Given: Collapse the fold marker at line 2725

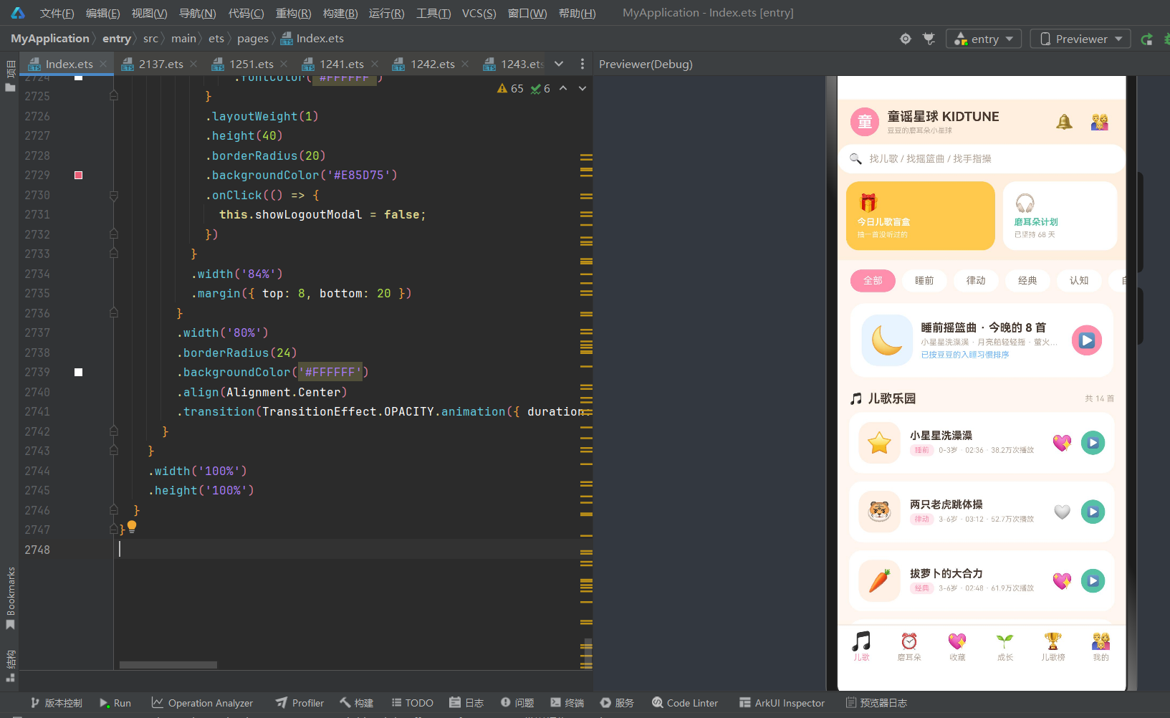Looking at the screenshot, I should pos(114,96).
